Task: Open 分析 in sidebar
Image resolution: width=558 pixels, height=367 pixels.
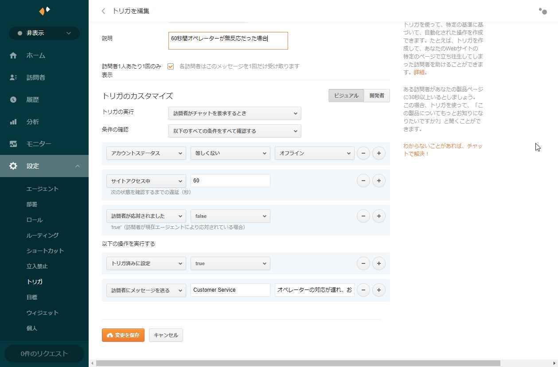Action: [x=33, y=122]
